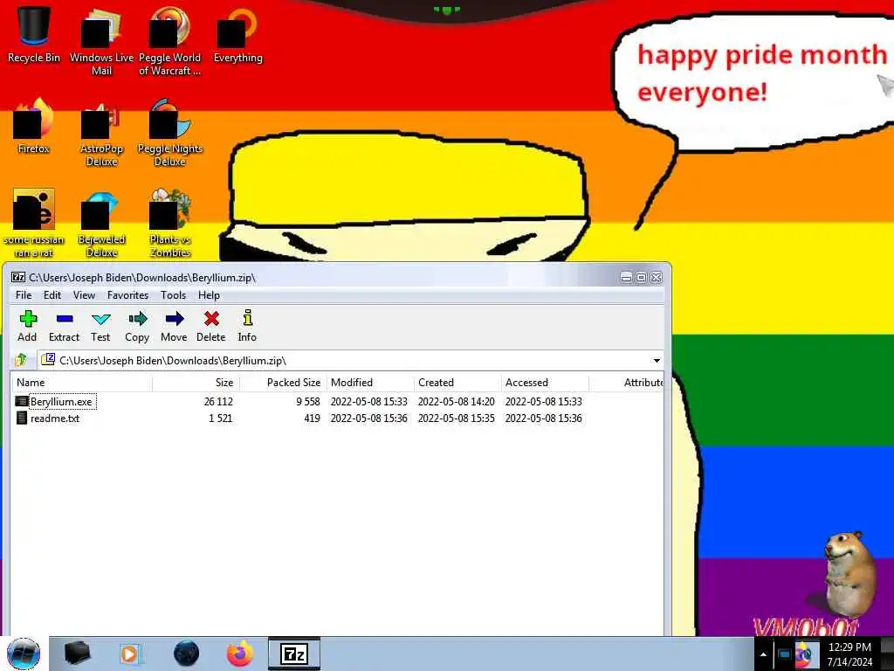This screenshot has width=894, height=671.
Task: Run the Test archive tool
Action: (100, 326)
